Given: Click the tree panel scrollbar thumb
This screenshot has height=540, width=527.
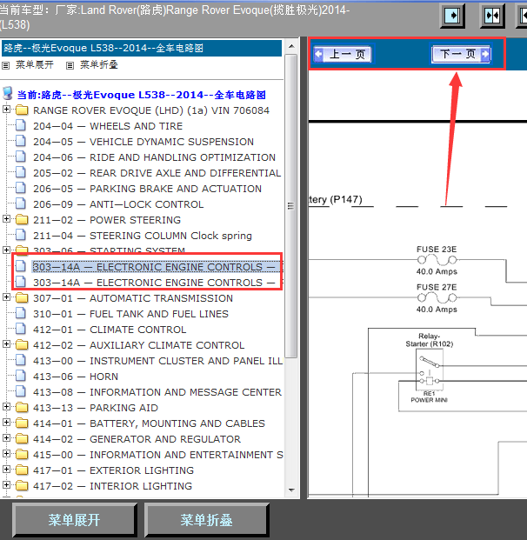Looking at the screenshot, I should 291,206.
